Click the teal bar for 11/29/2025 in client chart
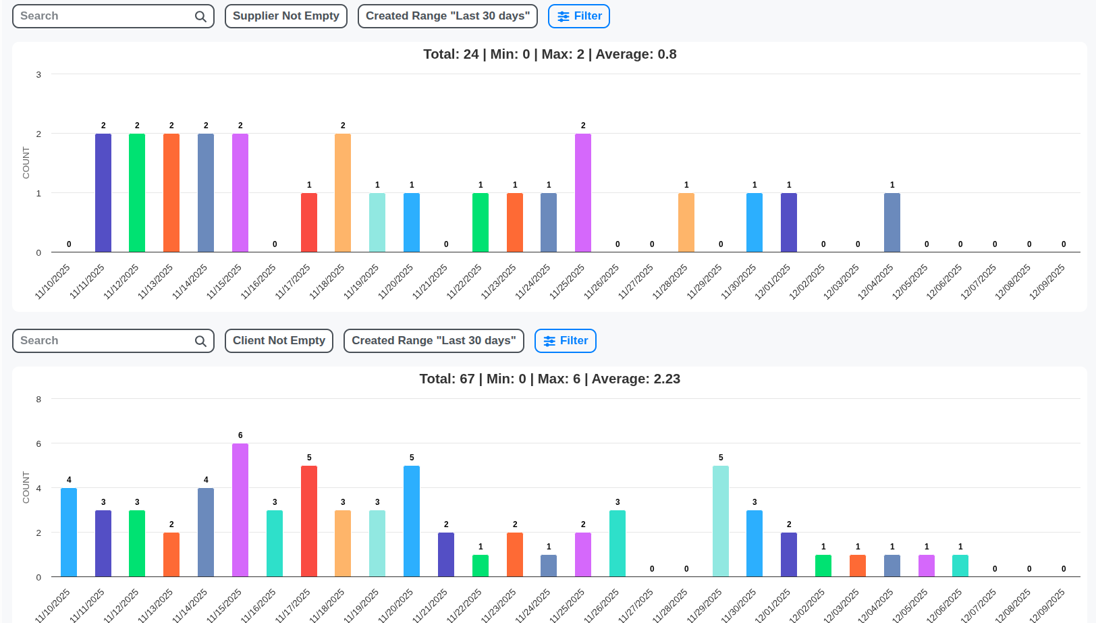This screenshot has width=1096, height=623. (x=720, y=520)
